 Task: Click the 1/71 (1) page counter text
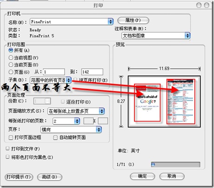pyautogui.click(x=126, y=164)
